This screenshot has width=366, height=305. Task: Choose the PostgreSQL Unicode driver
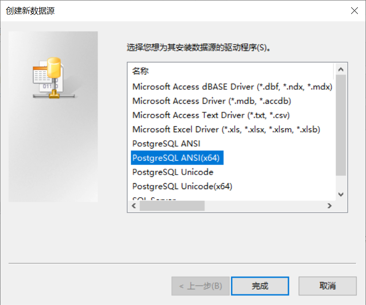tap(173, 172)
